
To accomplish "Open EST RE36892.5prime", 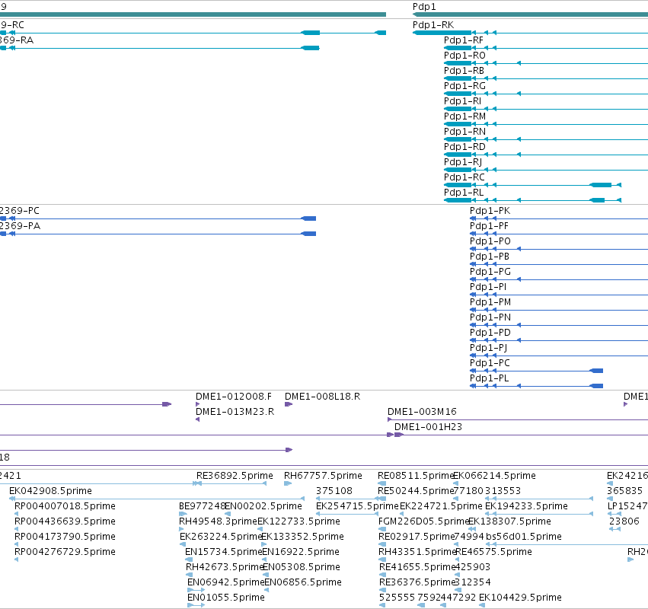I will tap(235, 477).
